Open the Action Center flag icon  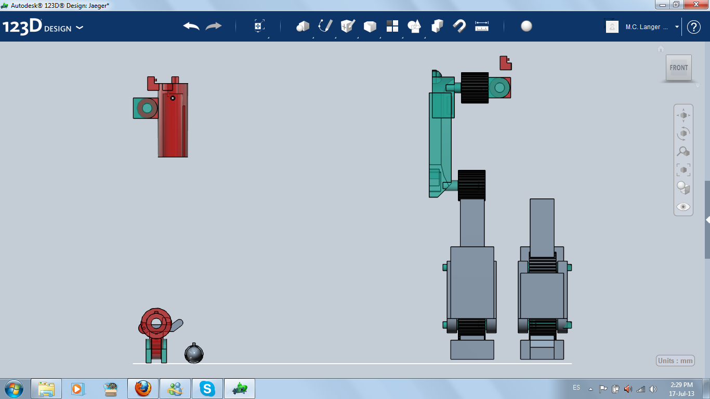603,389
